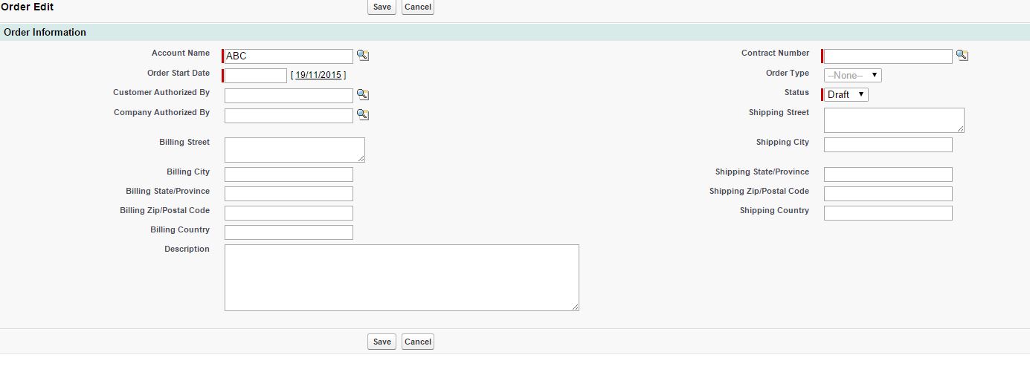Focus the Account Name field containing ABC

coord(289,56)
